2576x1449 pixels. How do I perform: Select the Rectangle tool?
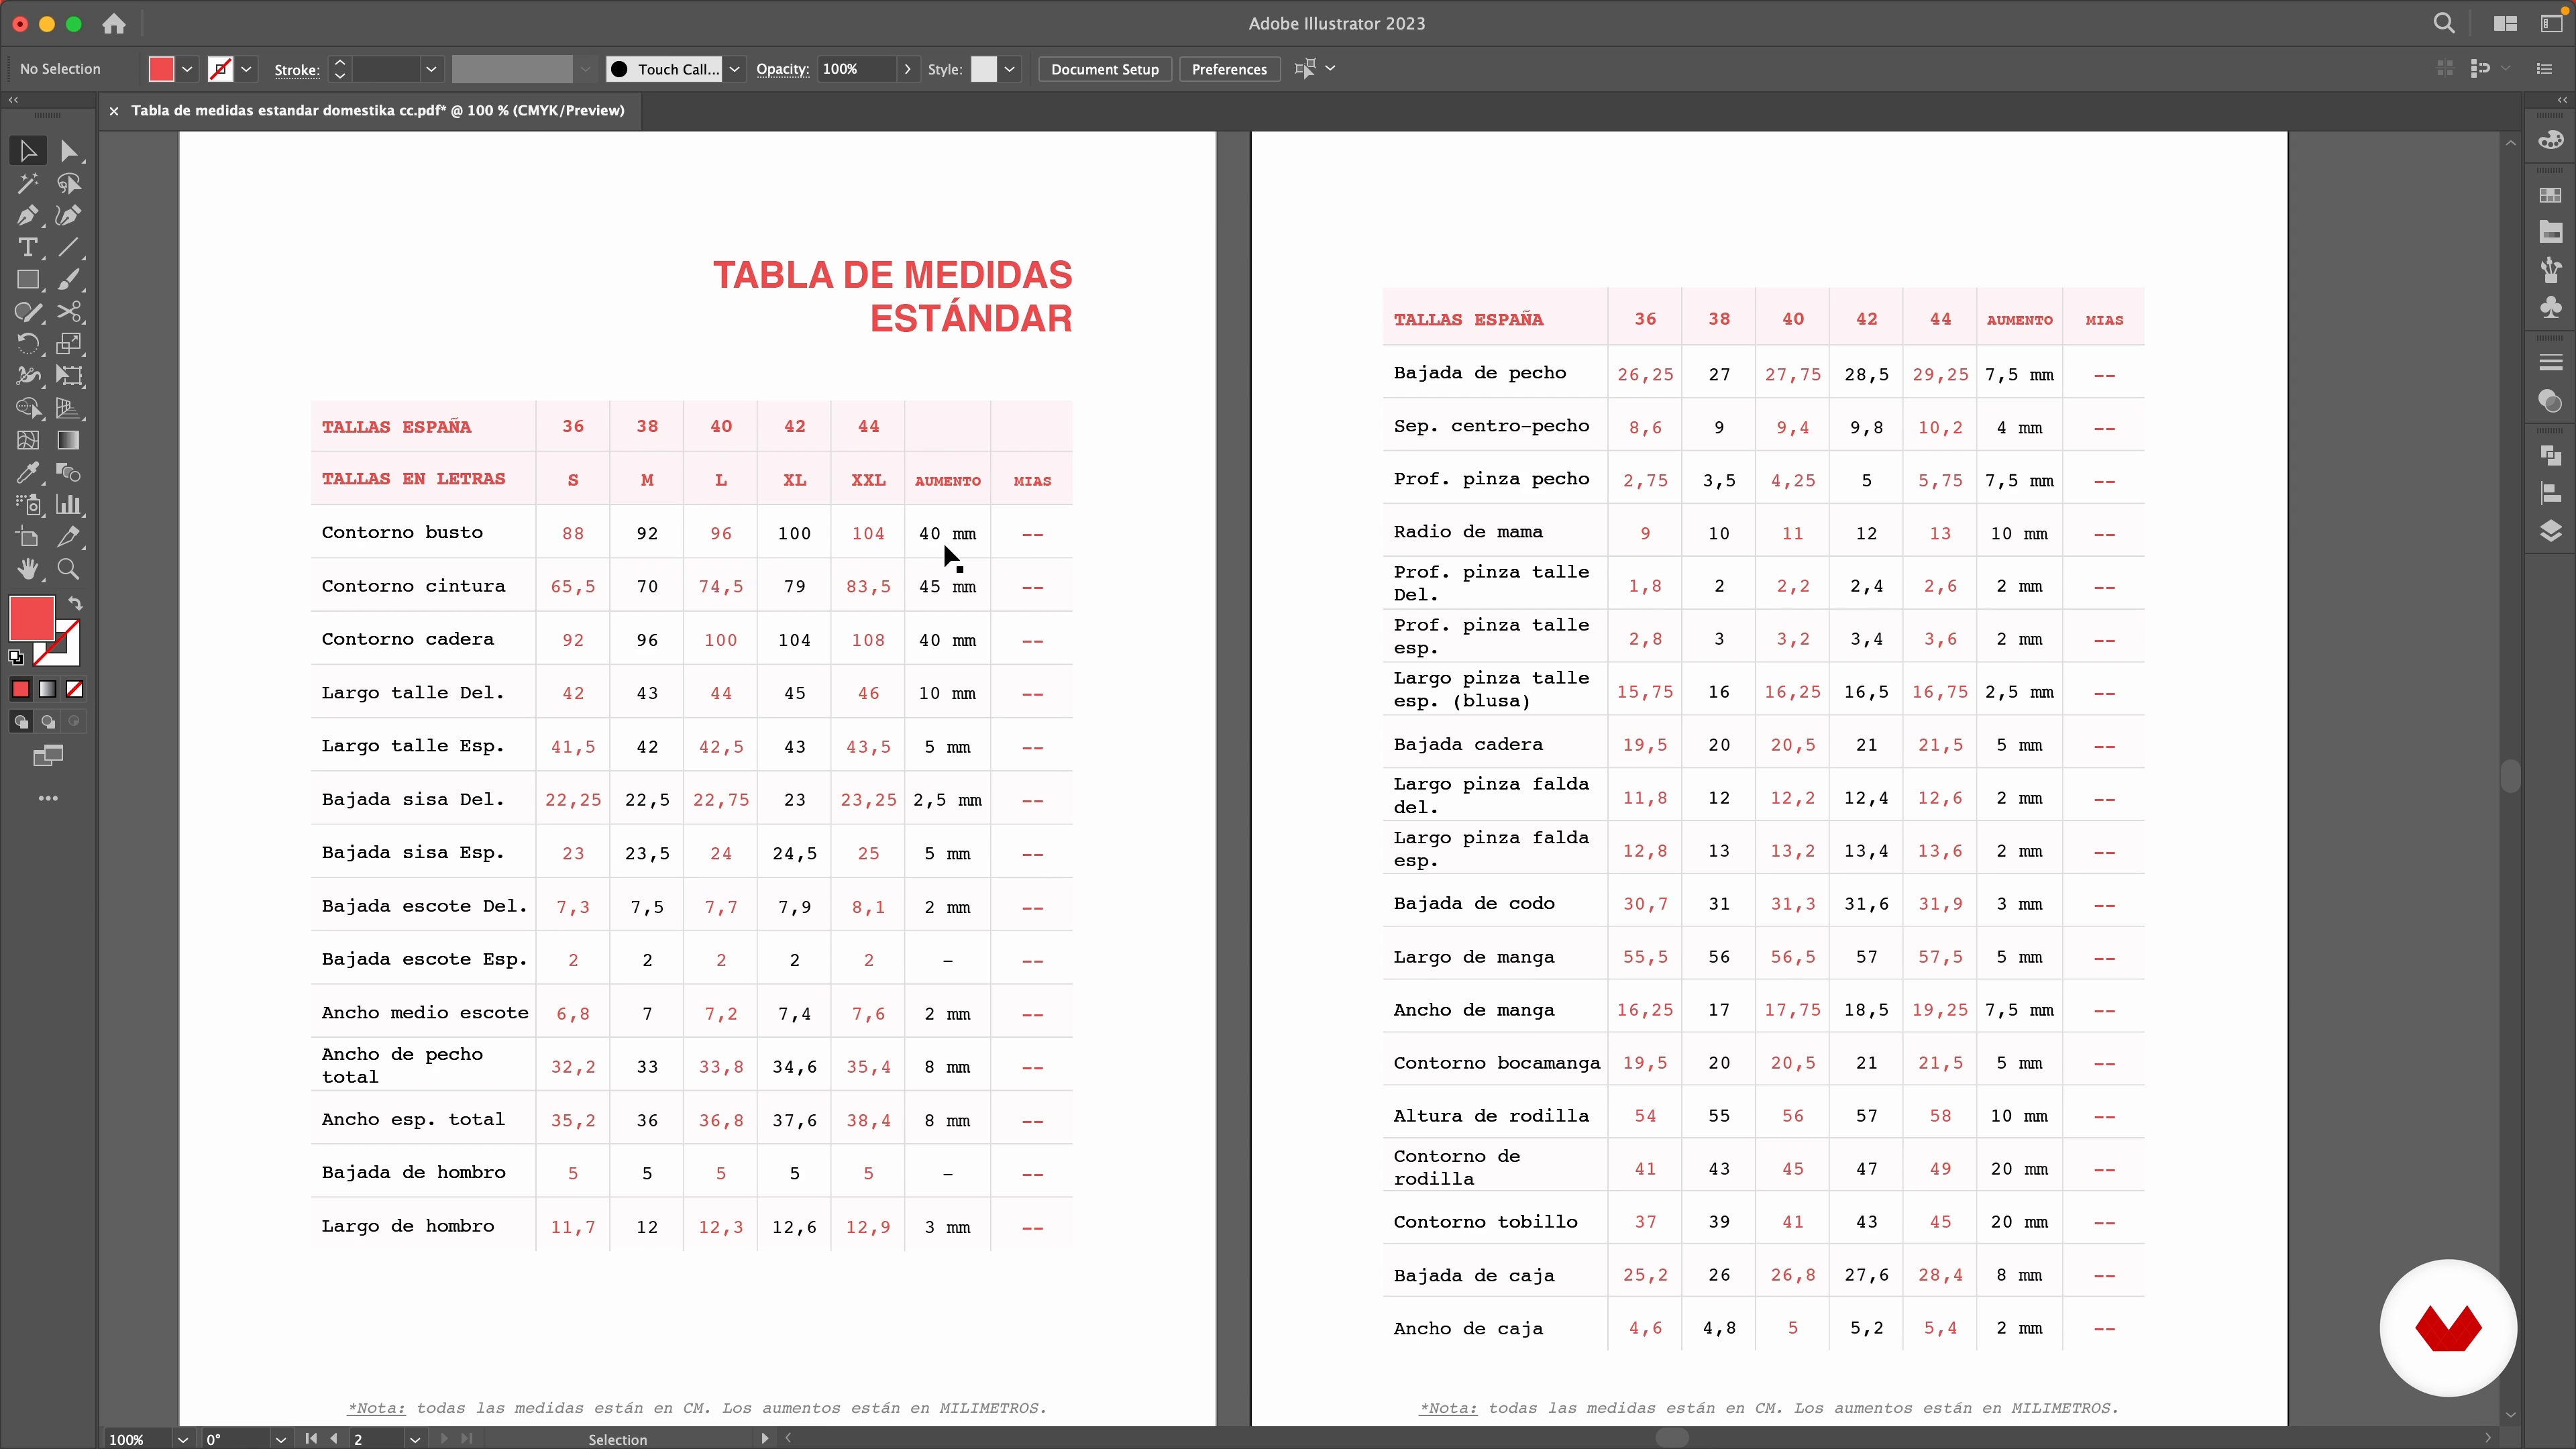28,280
